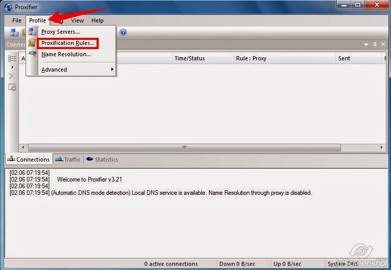The height and width of the screenshot is (270, 391).
Task: Click the Name Resolution .com icon
Action: pyautogui.click(x=32, y=53)
